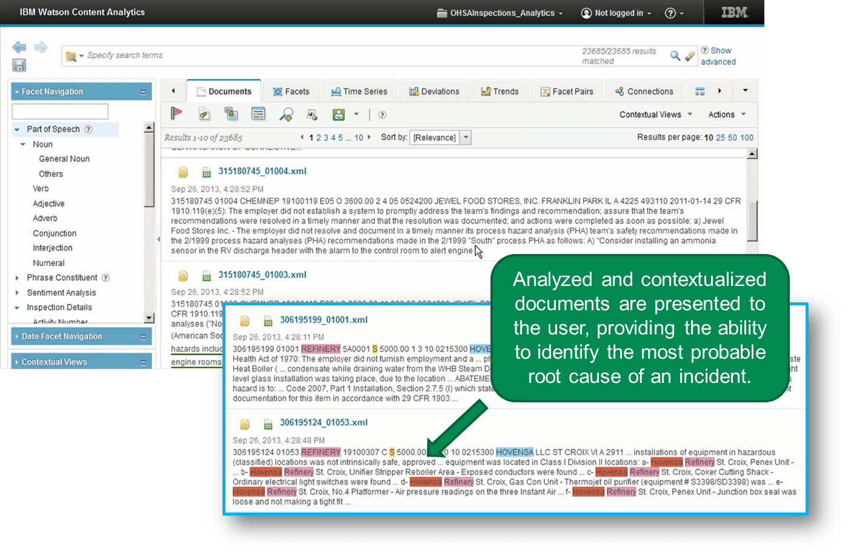Open the OHSAInspections_Analytics collection dropdown
This screenshot has width=848, height=555.
500,13
